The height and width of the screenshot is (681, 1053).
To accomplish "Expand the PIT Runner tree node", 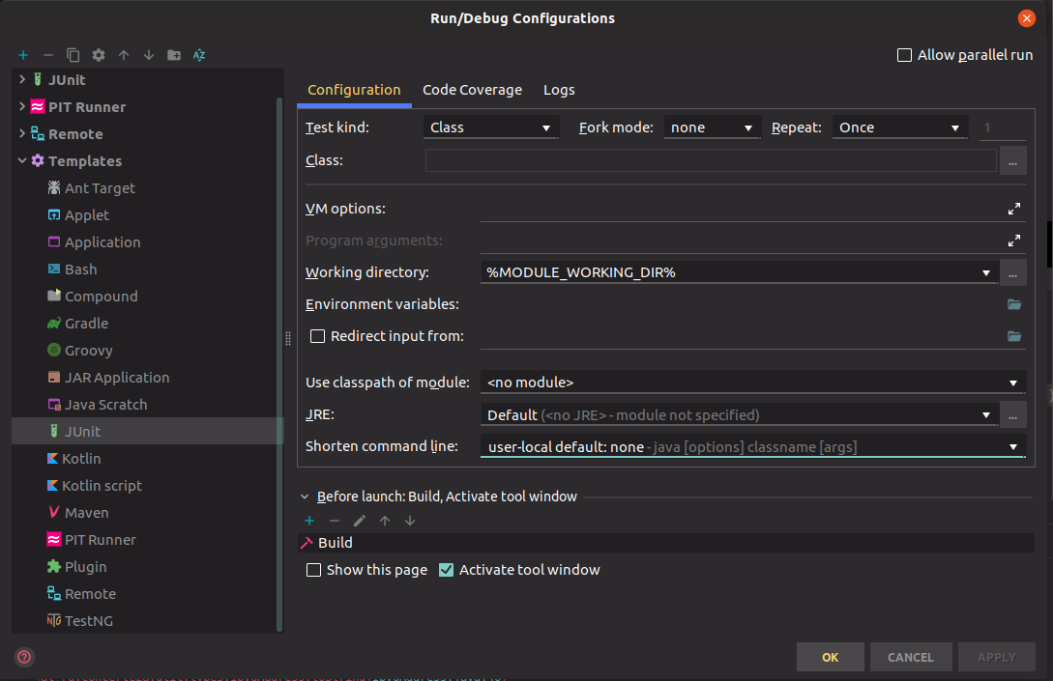I will (x=22, y=107).
